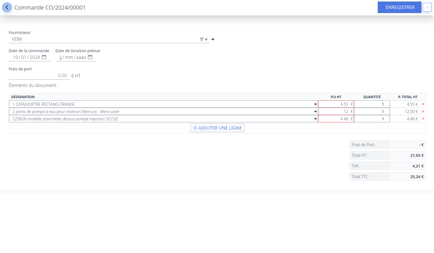Image resolution: width=434 pixels, height=253 pixels.
Task: Delete the rondelle etancheite line
Action: tap(423, 119)
